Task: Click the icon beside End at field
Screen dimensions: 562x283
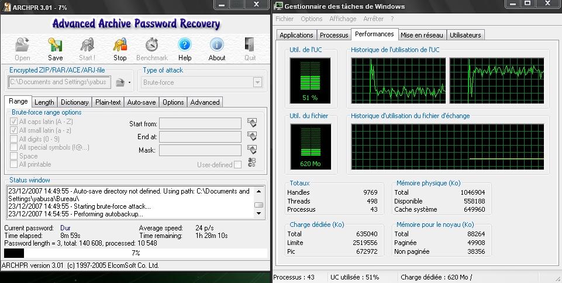Action: pos(252,136)
